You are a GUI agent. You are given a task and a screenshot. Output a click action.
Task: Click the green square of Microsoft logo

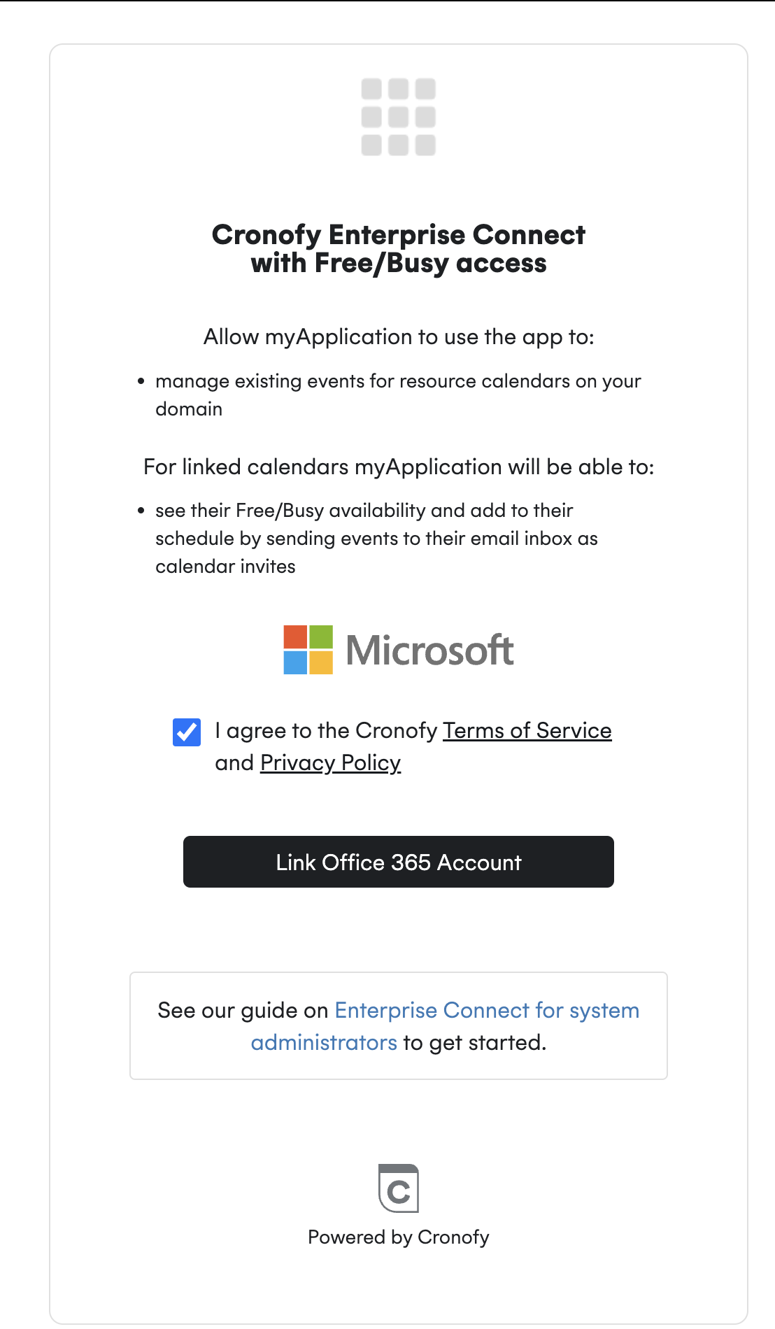point(321,637)
